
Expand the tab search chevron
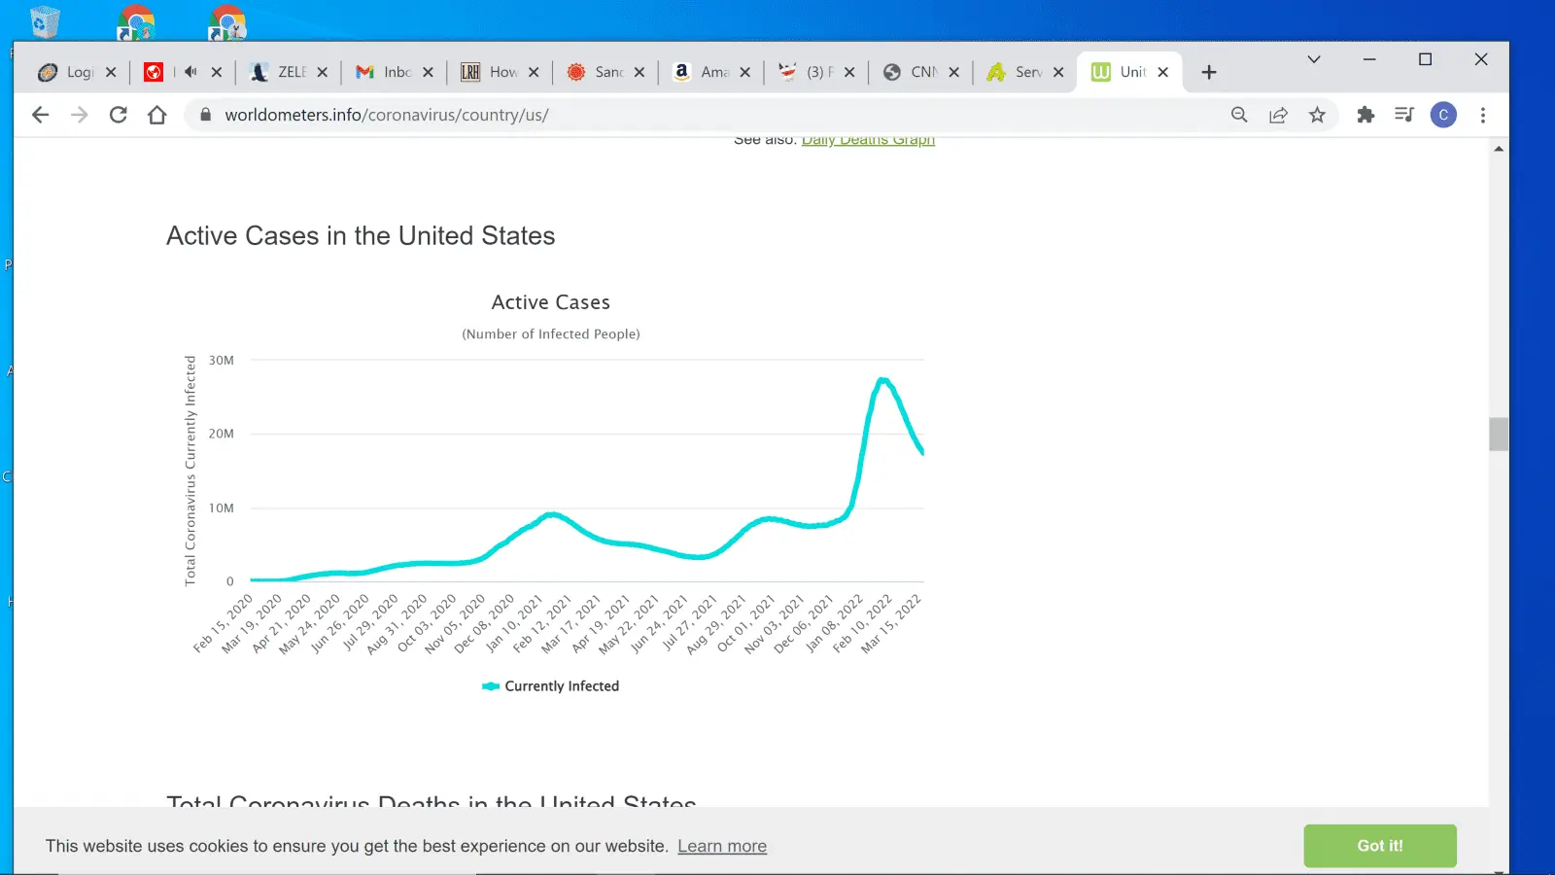(1314, 59)
